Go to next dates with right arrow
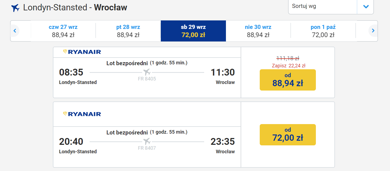This screenshot has width=390, height=171. click(x=373, y=31)
